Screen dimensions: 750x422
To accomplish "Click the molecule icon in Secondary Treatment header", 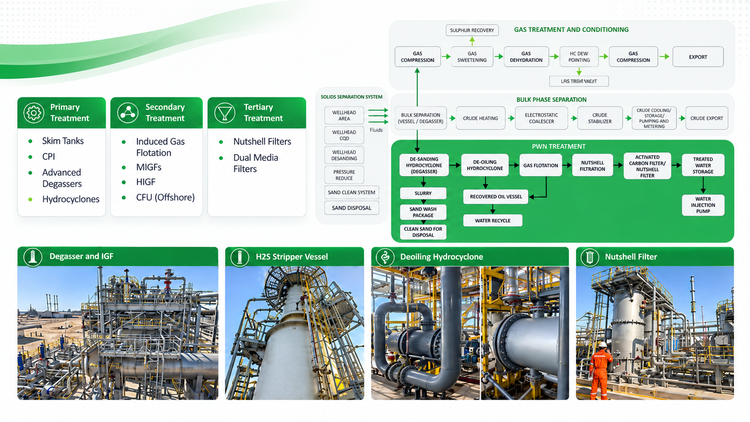I will tap(128, 113).
